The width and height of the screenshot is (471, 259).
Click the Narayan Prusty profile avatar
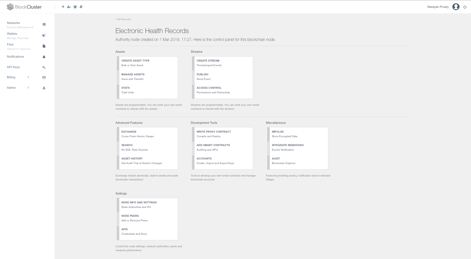[x=456, y=7]
